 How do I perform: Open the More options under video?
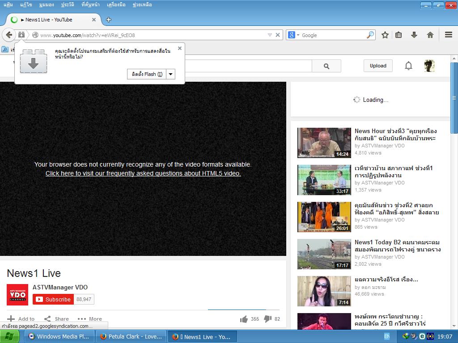(x=89, y=319)
